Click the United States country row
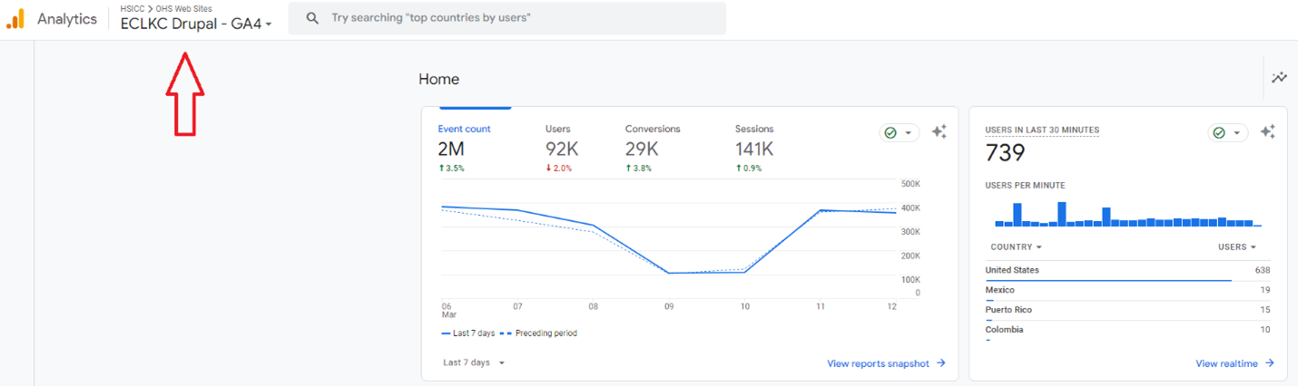This screenshot has height=386, width=1298. point(1127,271)
